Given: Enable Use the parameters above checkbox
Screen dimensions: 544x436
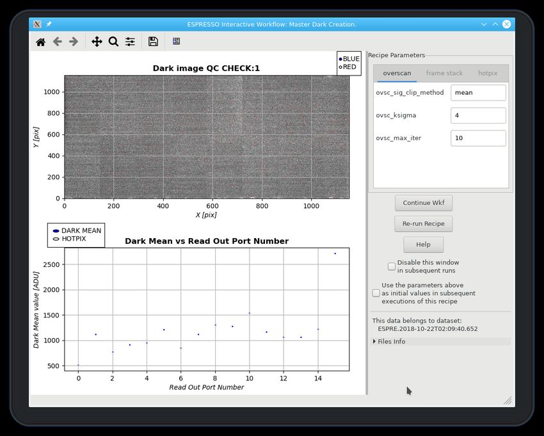Looking at the screenshot, I should pos(376,293).
